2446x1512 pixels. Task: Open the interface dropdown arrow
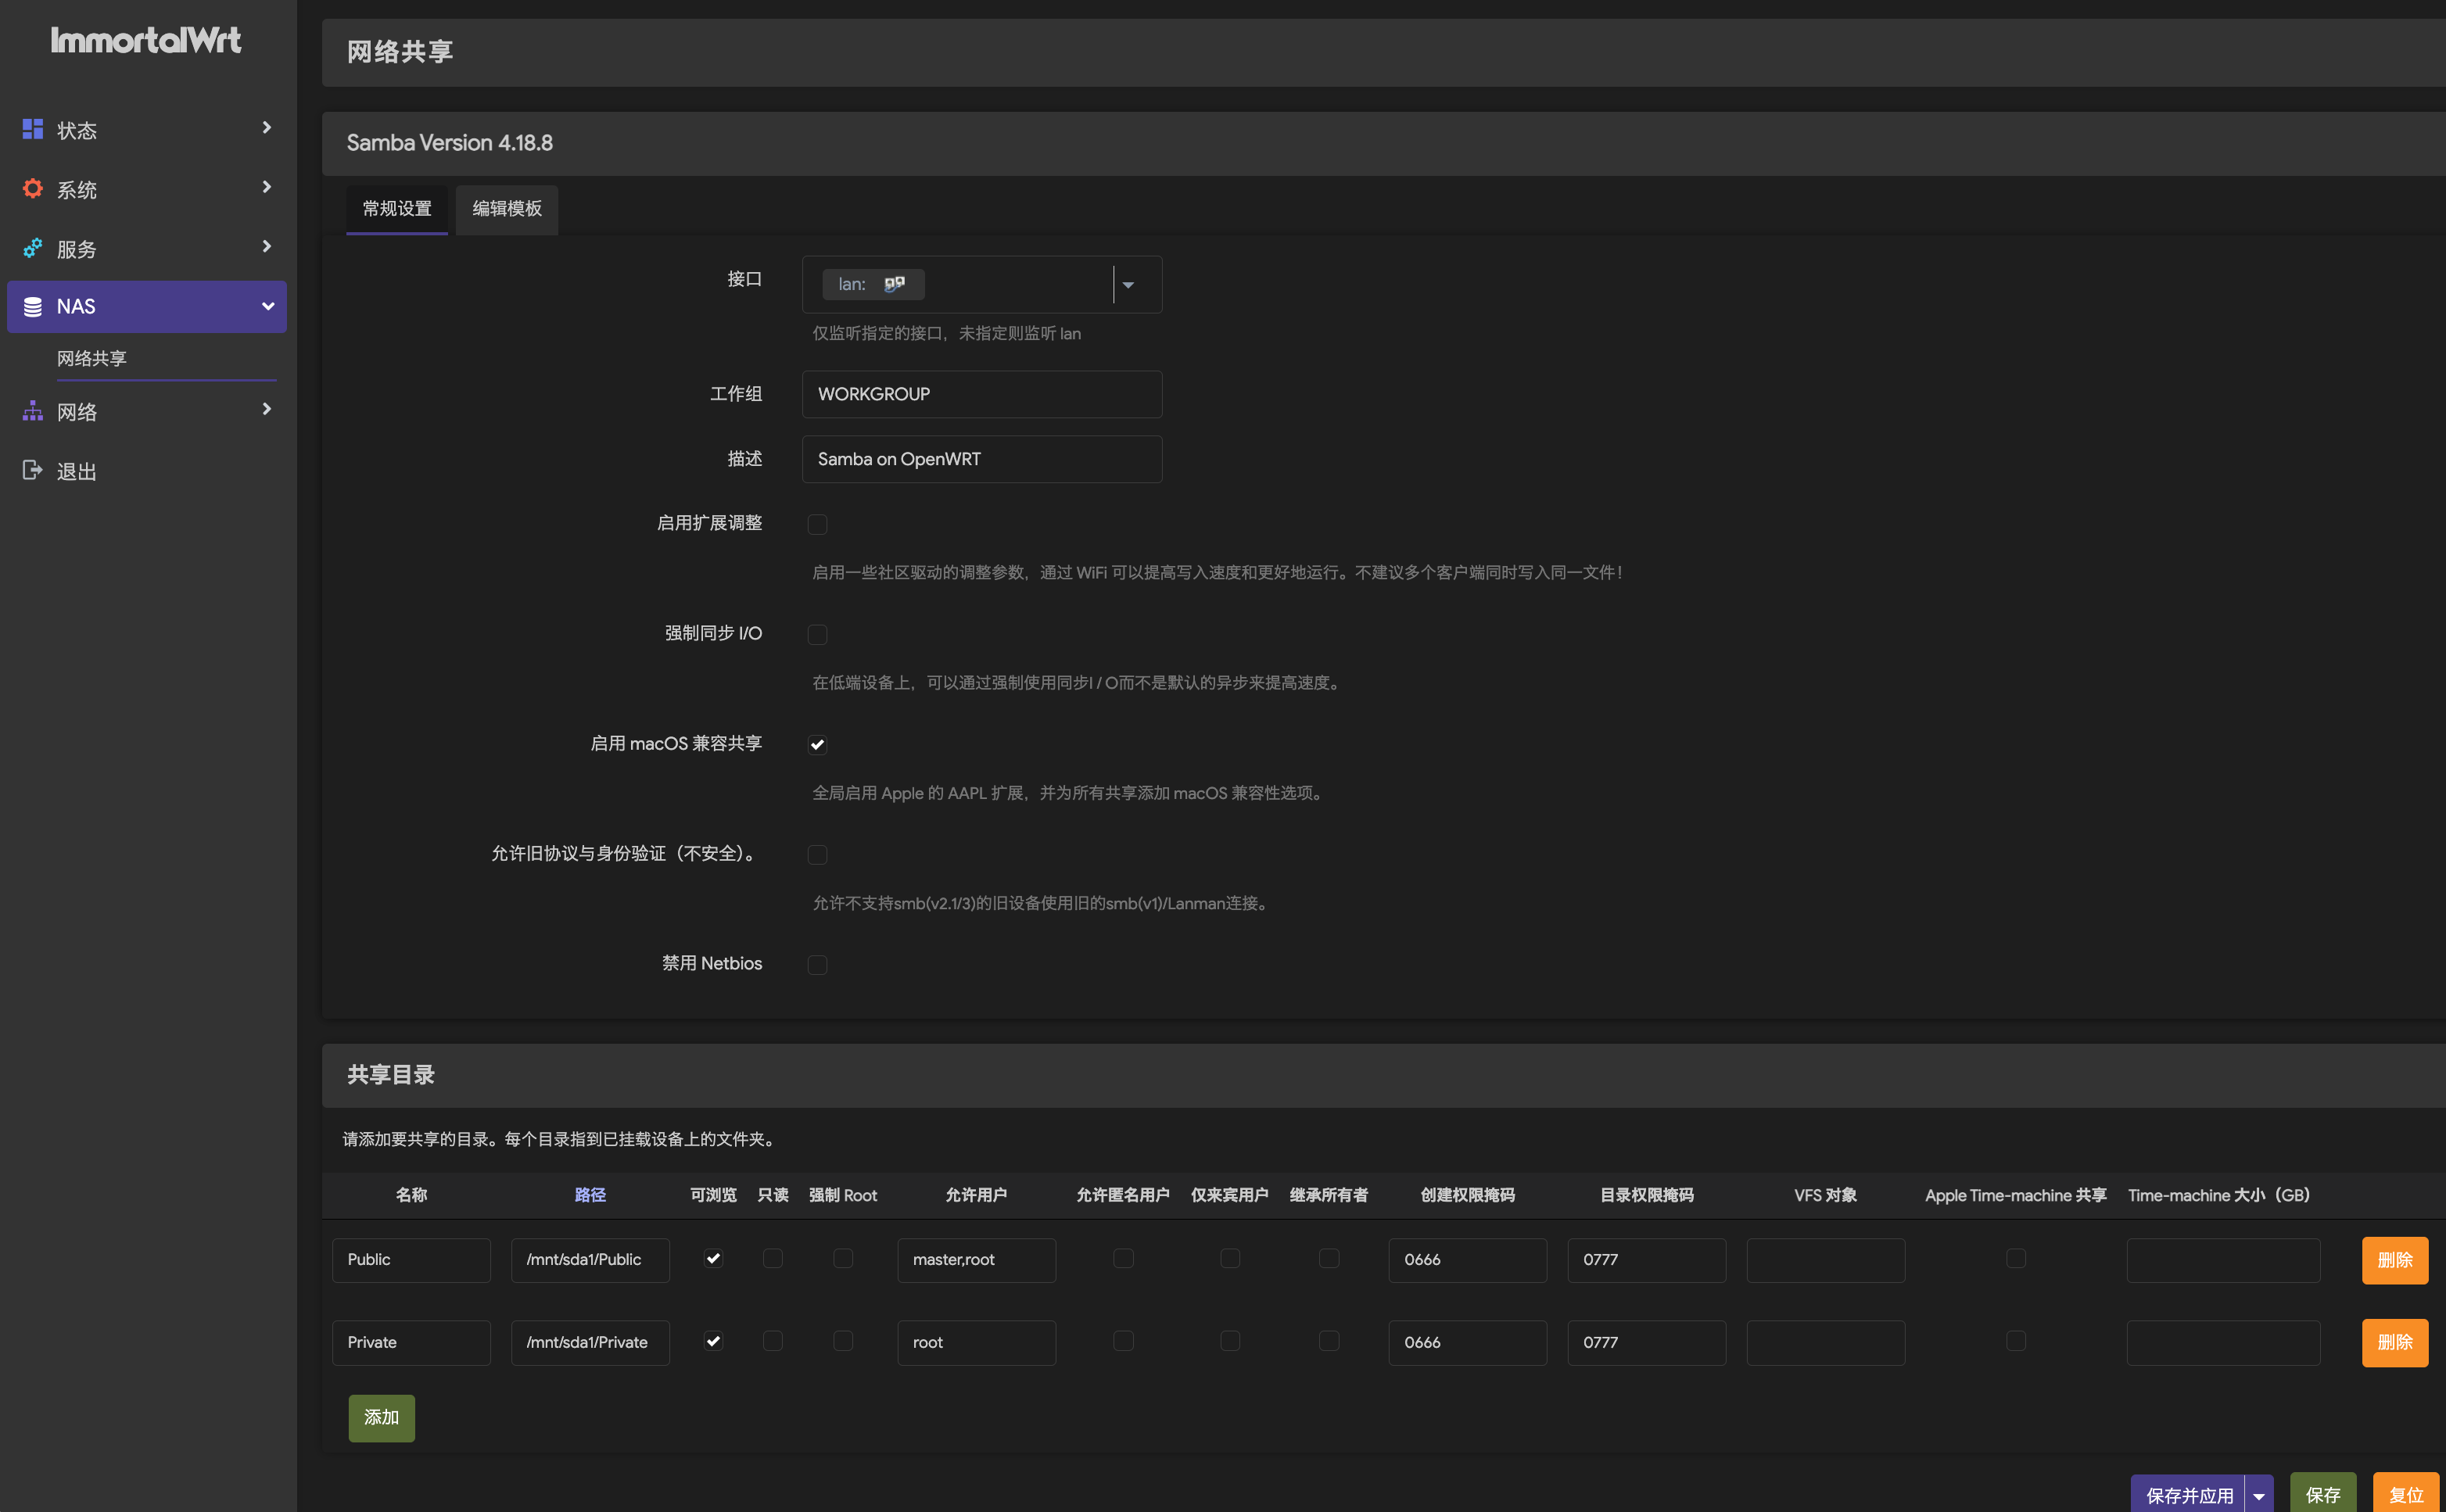click(x=1128, y=285)
